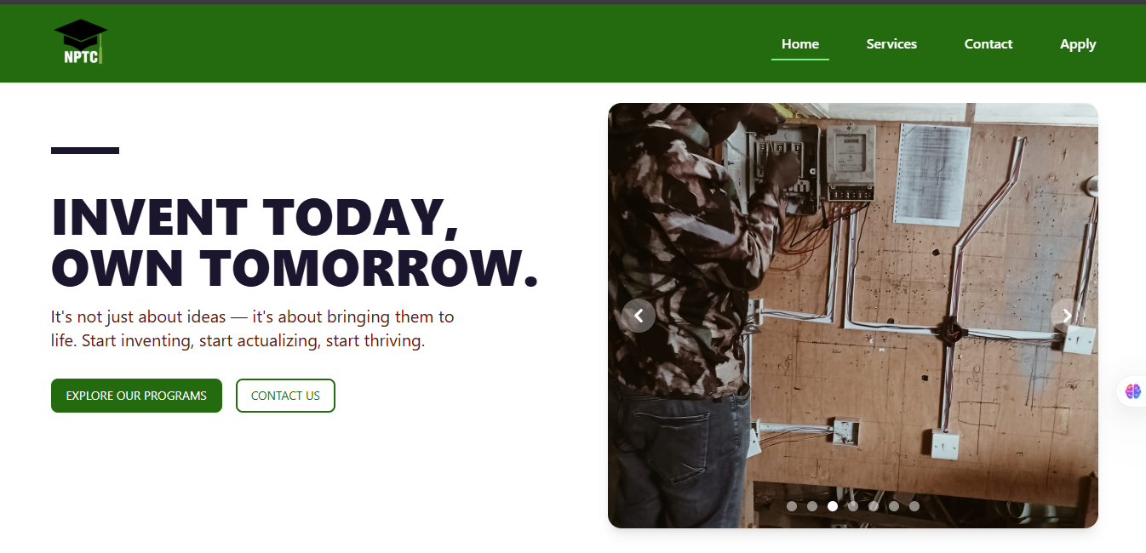Show the previous carousel slide
1146x553 pixels.
(x=639, y=316)
